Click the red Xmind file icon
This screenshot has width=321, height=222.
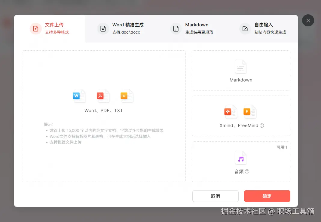click(x=231, y=112)
